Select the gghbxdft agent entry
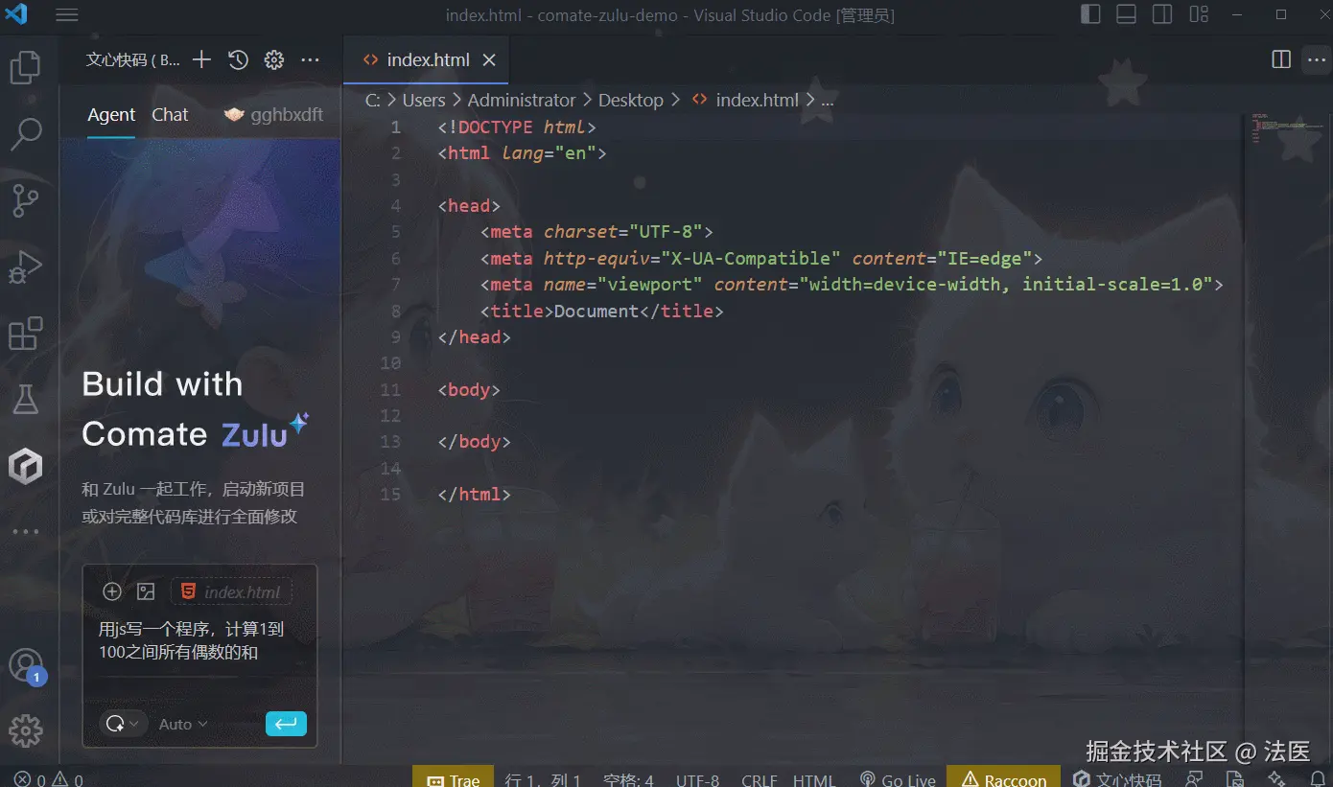Screen dimensions: 1333x787 tap(274, 114)
